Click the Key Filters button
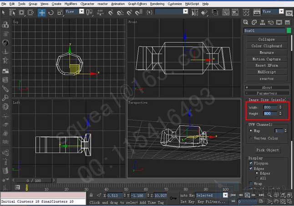The image size is (294, 206). point(211,201)
